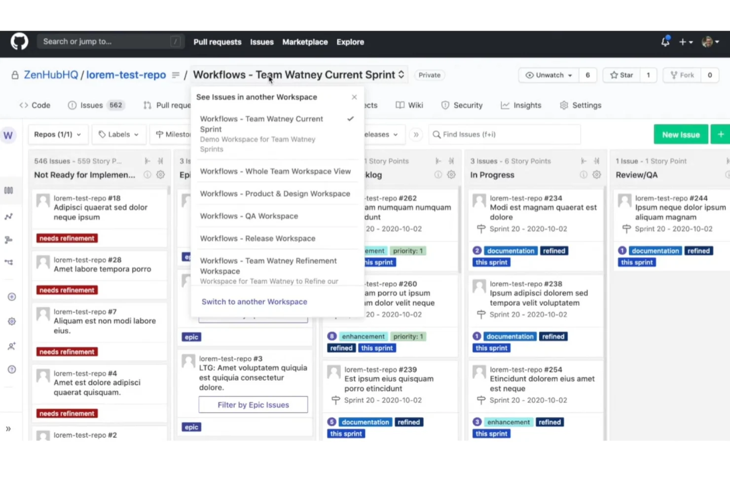Expand hidden filters double-arrow button

pos(416,134)
